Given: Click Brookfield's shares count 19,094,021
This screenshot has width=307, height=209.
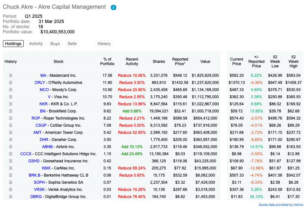Looking at the screenshot, I should tap(159, 111).
